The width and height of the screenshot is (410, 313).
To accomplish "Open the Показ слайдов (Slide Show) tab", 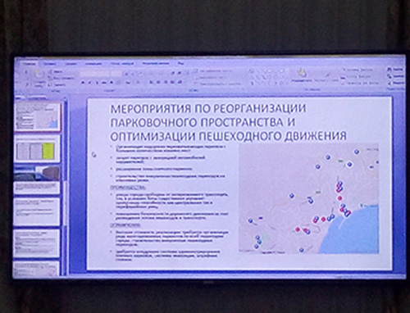I will coord(122,63).
